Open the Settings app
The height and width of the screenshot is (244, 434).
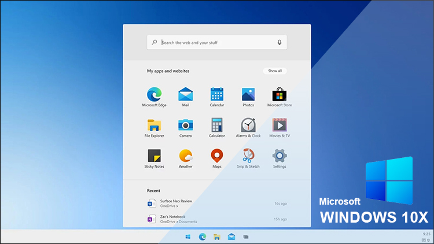(x=279, y=158)
